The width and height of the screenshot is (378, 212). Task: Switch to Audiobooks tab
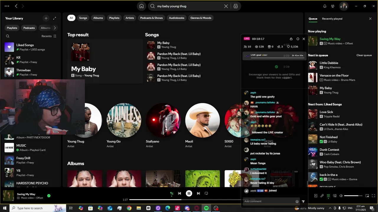point(177,18)
